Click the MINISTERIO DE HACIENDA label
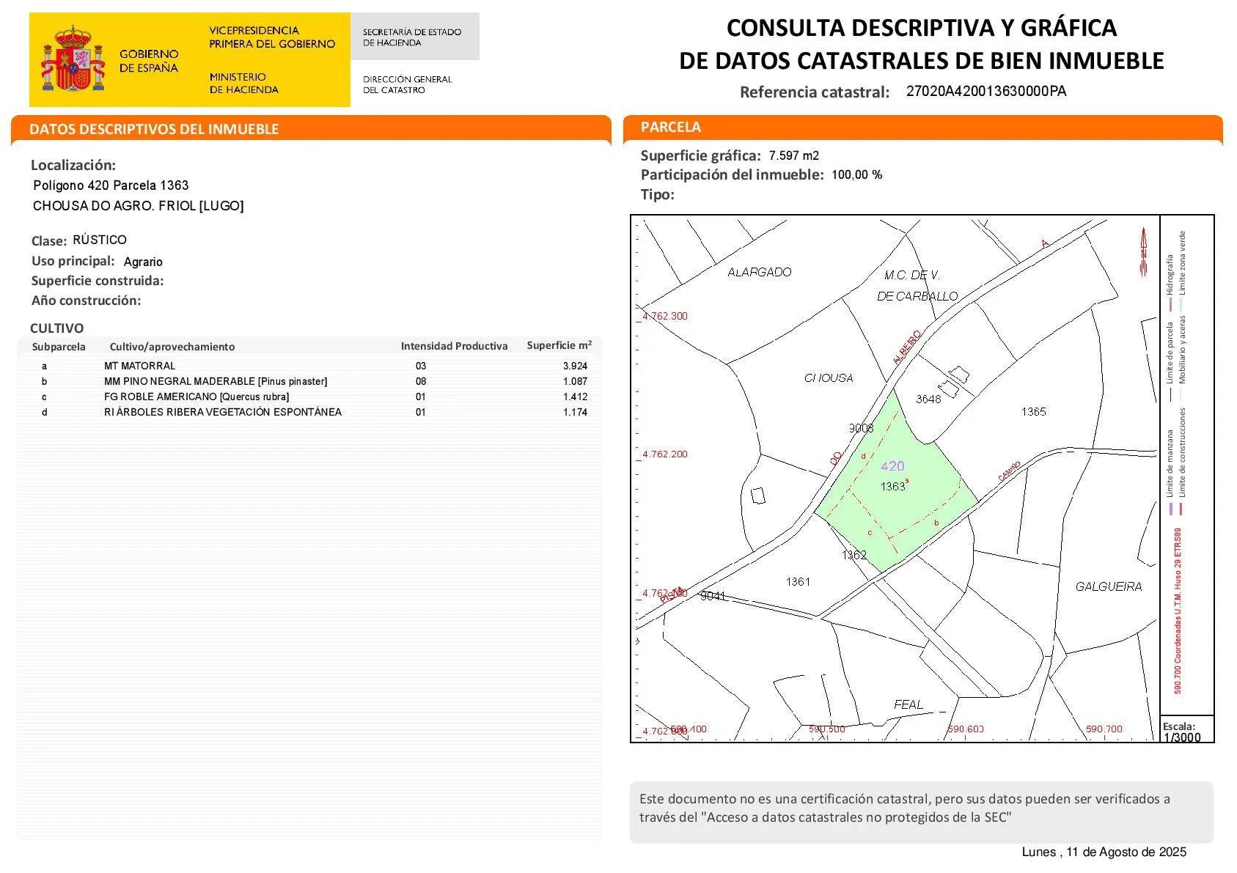The width and height of the screenshot is (1237, 873). (243, 83)
